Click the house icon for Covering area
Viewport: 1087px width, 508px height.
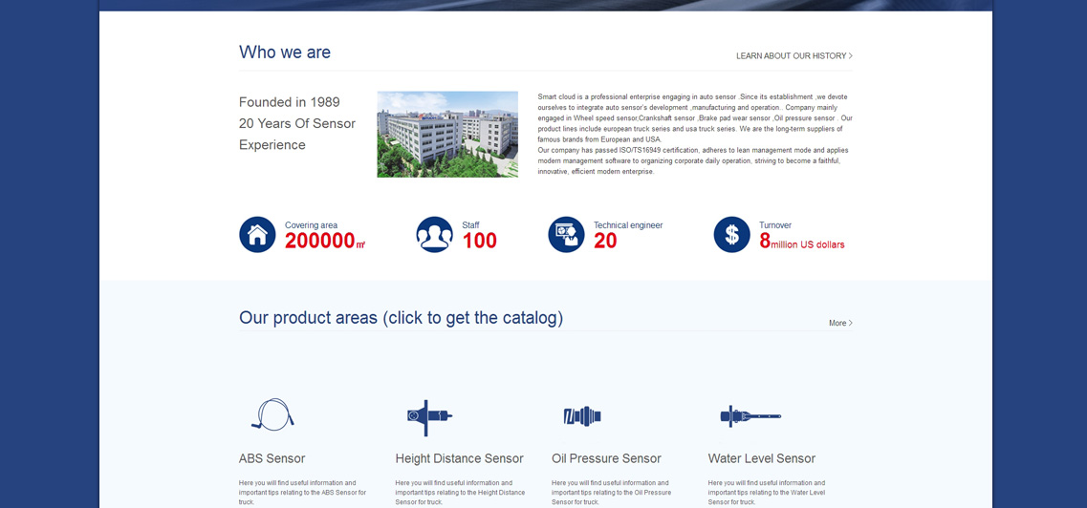point(257,235)
